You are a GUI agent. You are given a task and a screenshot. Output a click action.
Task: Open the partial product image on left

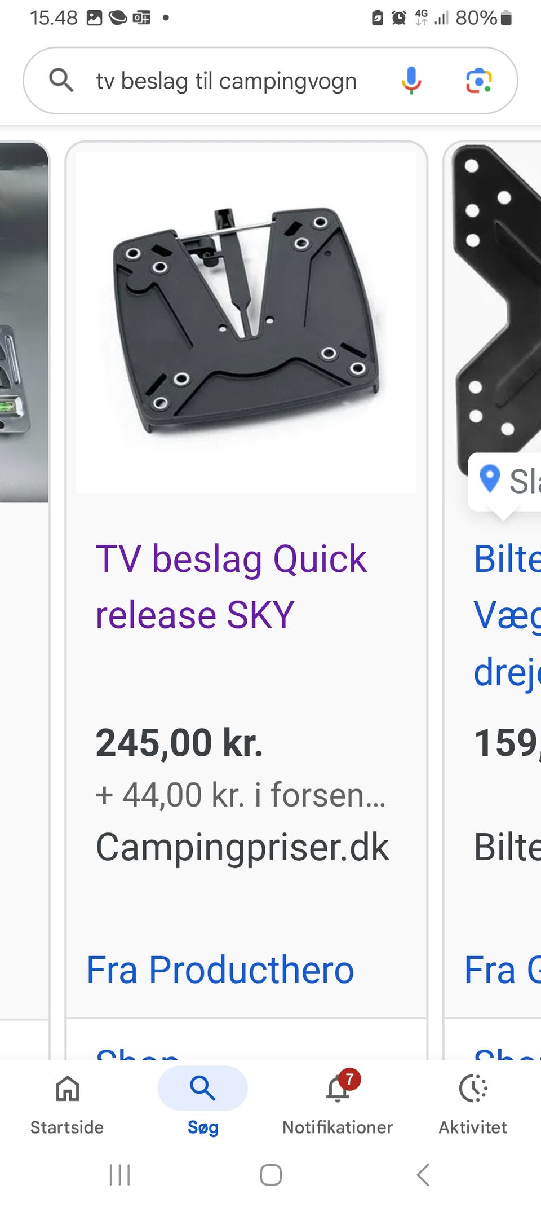click(24, 321)
